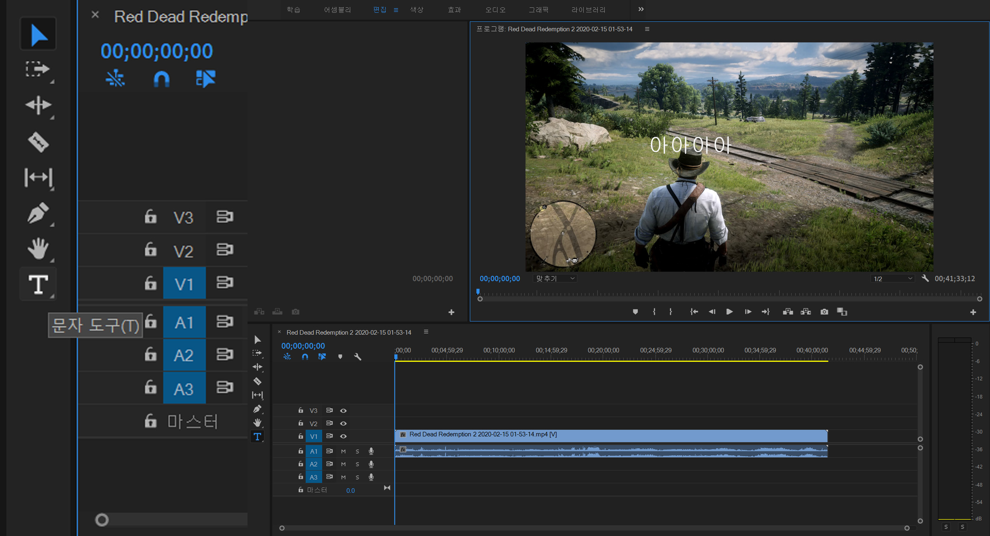This screenshot has width=990, height=536.
Task: Select the Pen tool in the large toolbar
Action: pyautogui.click(x=38, y=213)
